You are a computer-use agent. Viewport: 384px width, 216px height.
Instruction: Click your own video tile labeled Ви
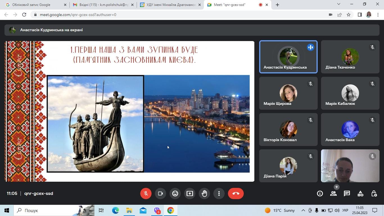pos(350,166)
